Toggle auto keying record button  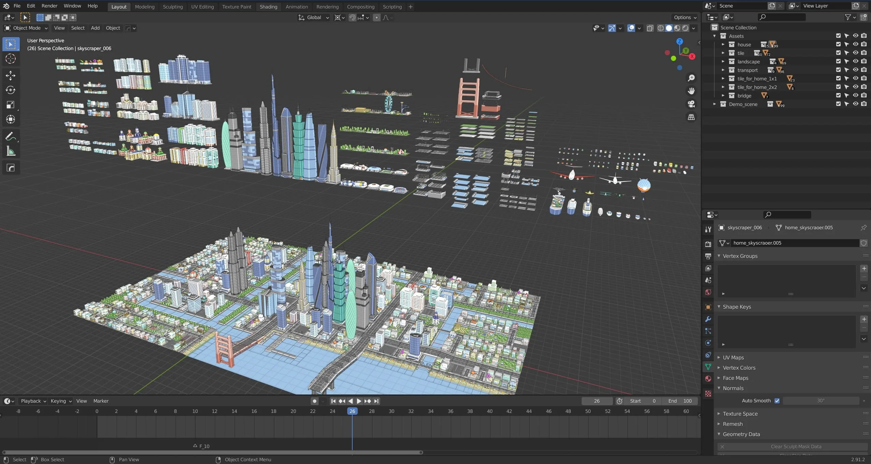315,401
